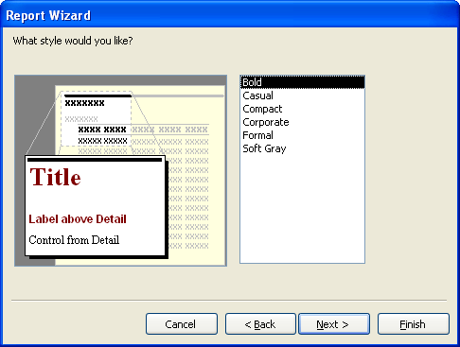Image resolution: width=460 pixels, height=347 pixels.
Task: Click Finish to complete the wizard
Action: (414, 323)
